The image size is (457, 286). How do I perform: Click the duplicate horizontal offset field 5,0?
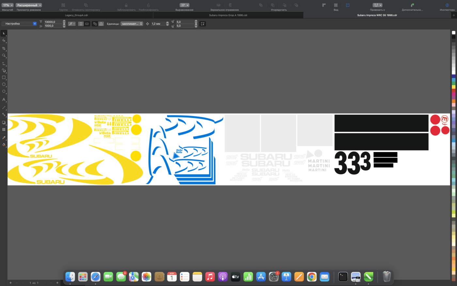[x=185, y=22]
